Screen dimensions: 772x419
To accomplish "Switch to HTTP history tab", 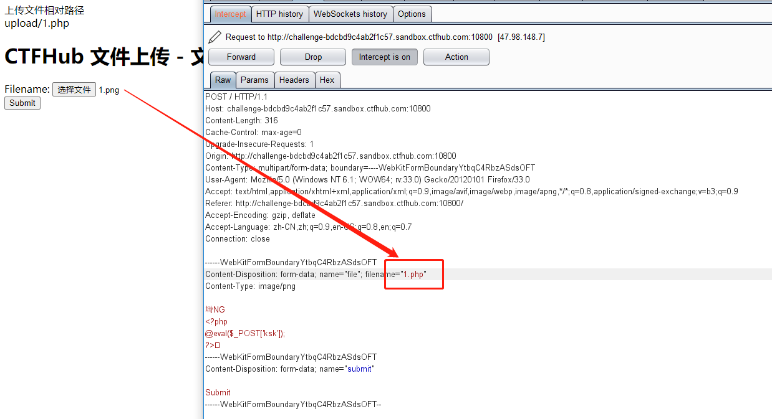I will [x=279, y=14].
